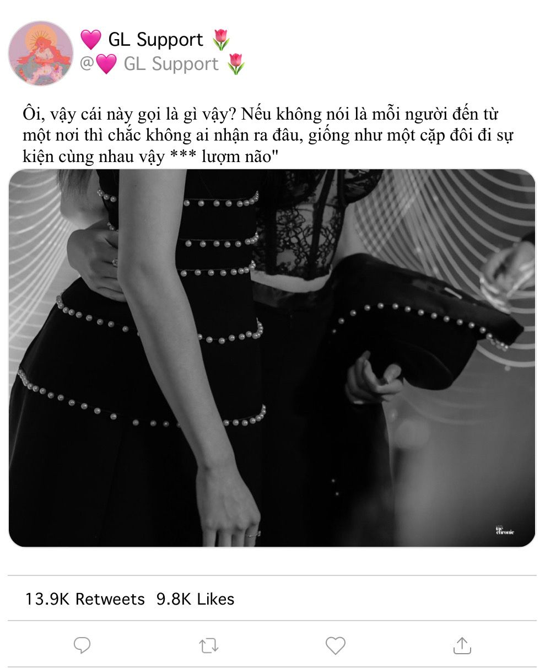The width and height of the screenshot is (545, 668).
Task: View the 9.8K Likes list
Action: tap(196, 599)
